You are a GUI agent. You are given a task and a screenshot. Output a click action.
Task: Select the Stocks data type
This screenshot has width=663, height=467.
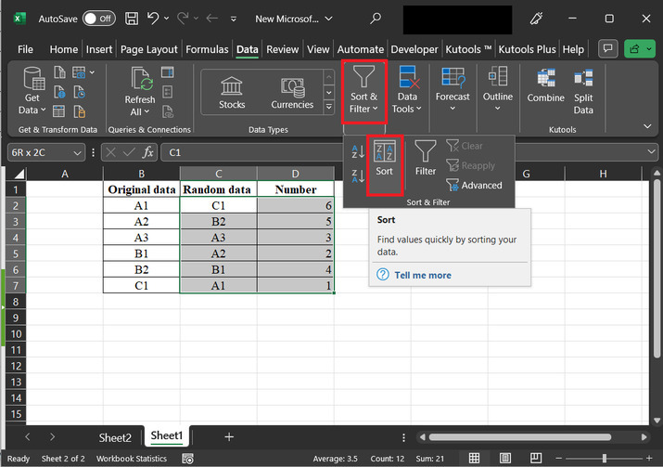[x=232, y=92]
